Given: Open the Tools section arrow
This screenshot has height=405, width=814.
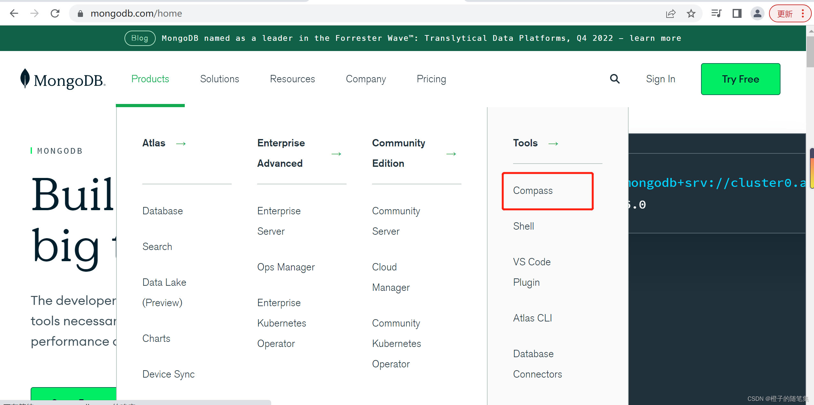Looking at the screenshot, I should (553, 144).
